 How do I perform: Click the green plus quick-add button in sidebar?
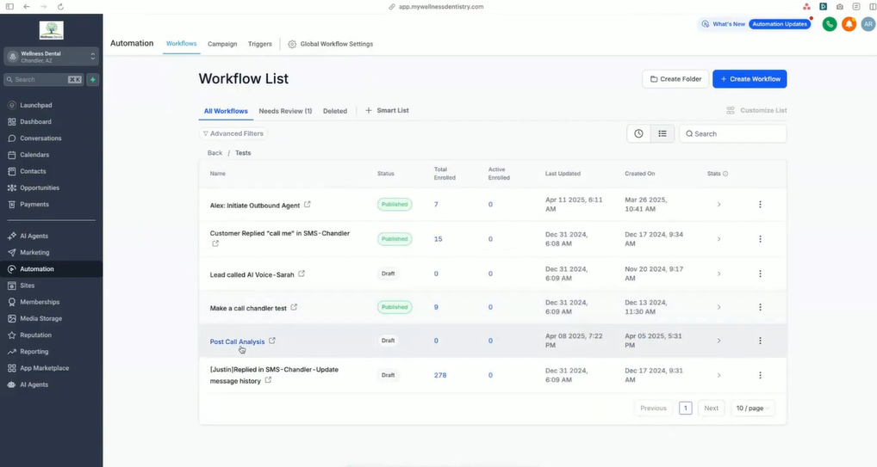tap(92, 79)
